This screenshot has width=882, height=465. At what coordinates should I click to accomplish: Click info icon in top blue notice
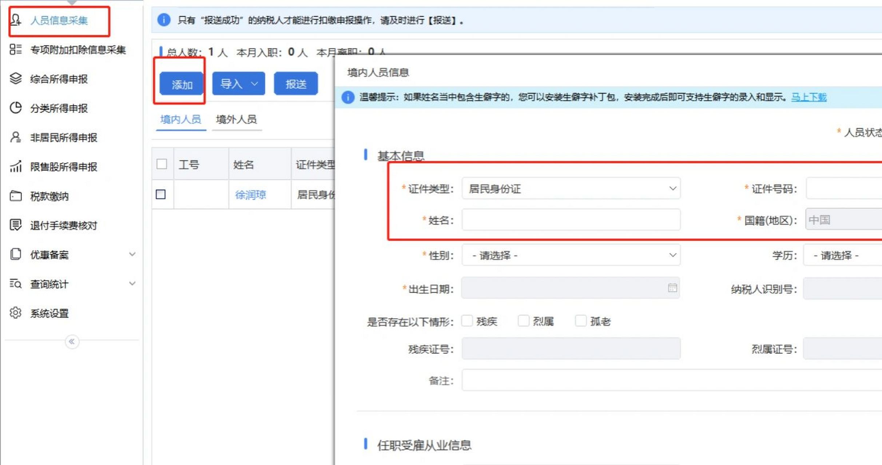[x=164, y=20]
